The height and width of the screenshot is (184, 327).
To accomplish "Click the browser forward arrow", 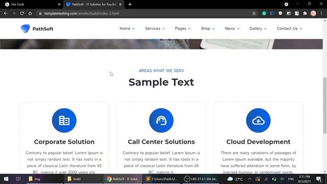I will click(x=14, y=13).
